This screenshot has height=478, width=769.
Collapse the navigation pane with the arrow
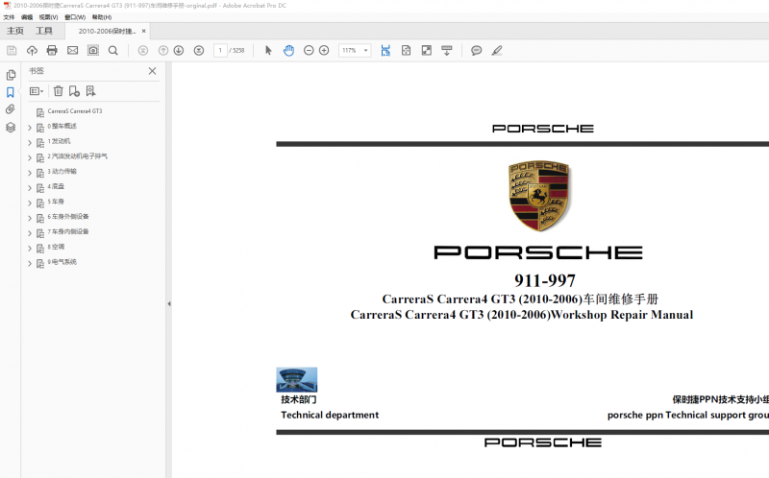pos(169,303)
